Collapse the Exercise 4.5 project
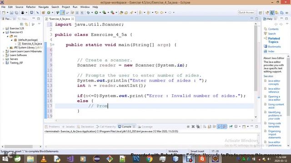The image size is (291, 163). [x=3, y=32]
